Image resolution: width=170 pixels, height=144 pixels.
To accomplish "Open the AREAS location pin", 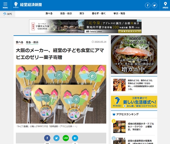I will pos(165,5).
